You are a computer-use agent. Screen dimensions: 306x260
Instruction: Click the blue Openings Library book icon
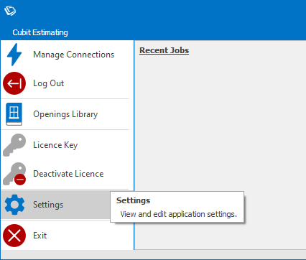(14, 114)
